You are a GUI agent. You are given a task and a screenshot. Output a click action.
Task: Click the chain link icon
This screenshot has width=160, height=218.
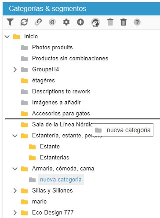point(38,22)
